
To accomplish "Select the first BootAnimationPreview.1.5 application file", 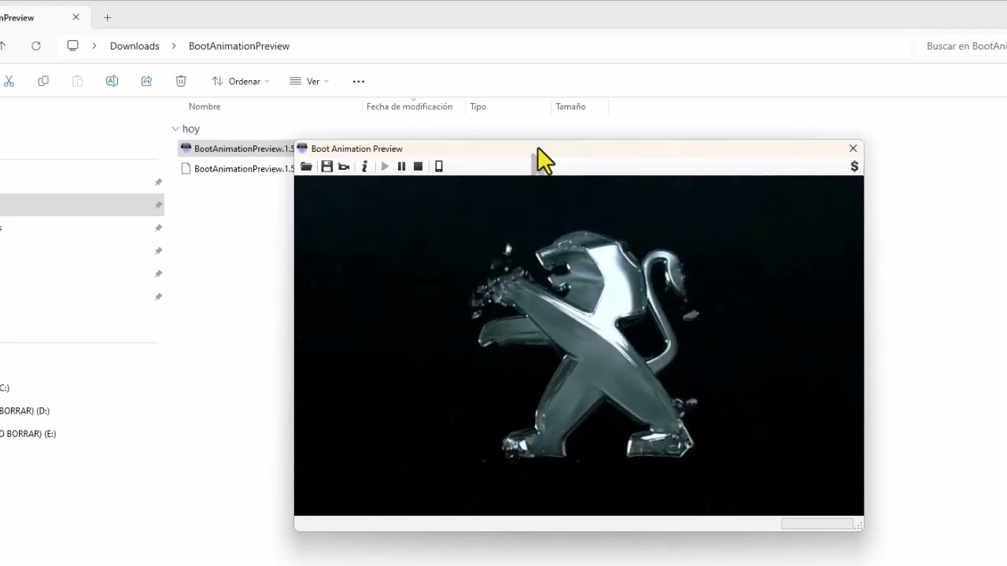I will 236,149.
